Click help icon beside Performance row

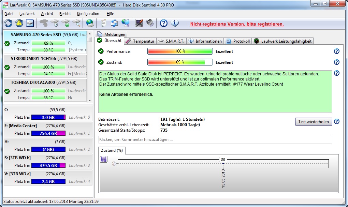[336, 51]
